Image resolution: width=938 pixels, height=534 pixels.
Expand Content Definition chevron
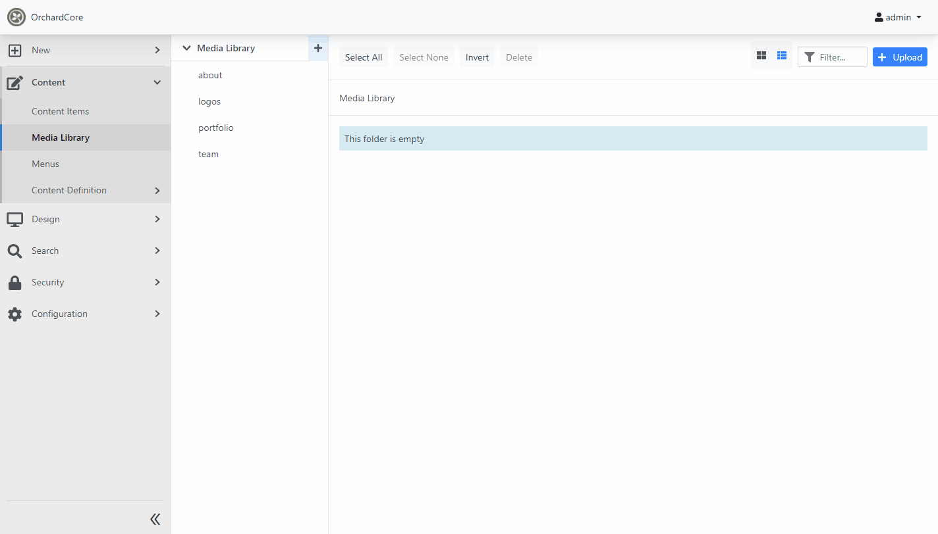pos(157,191)
